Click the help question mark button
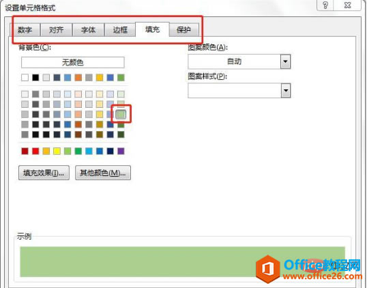 (x=325, y=5)
